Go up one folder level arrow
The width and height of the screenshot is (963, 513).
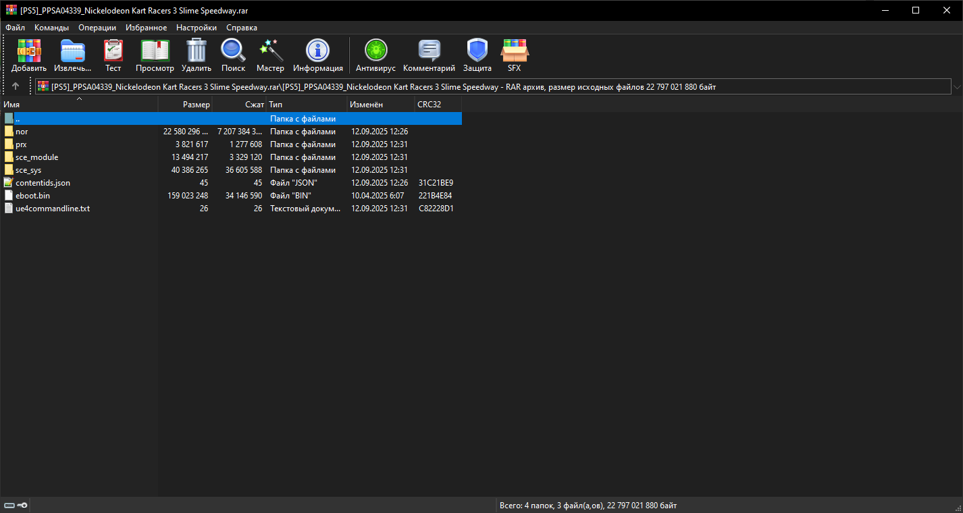(x=16, y=86)
